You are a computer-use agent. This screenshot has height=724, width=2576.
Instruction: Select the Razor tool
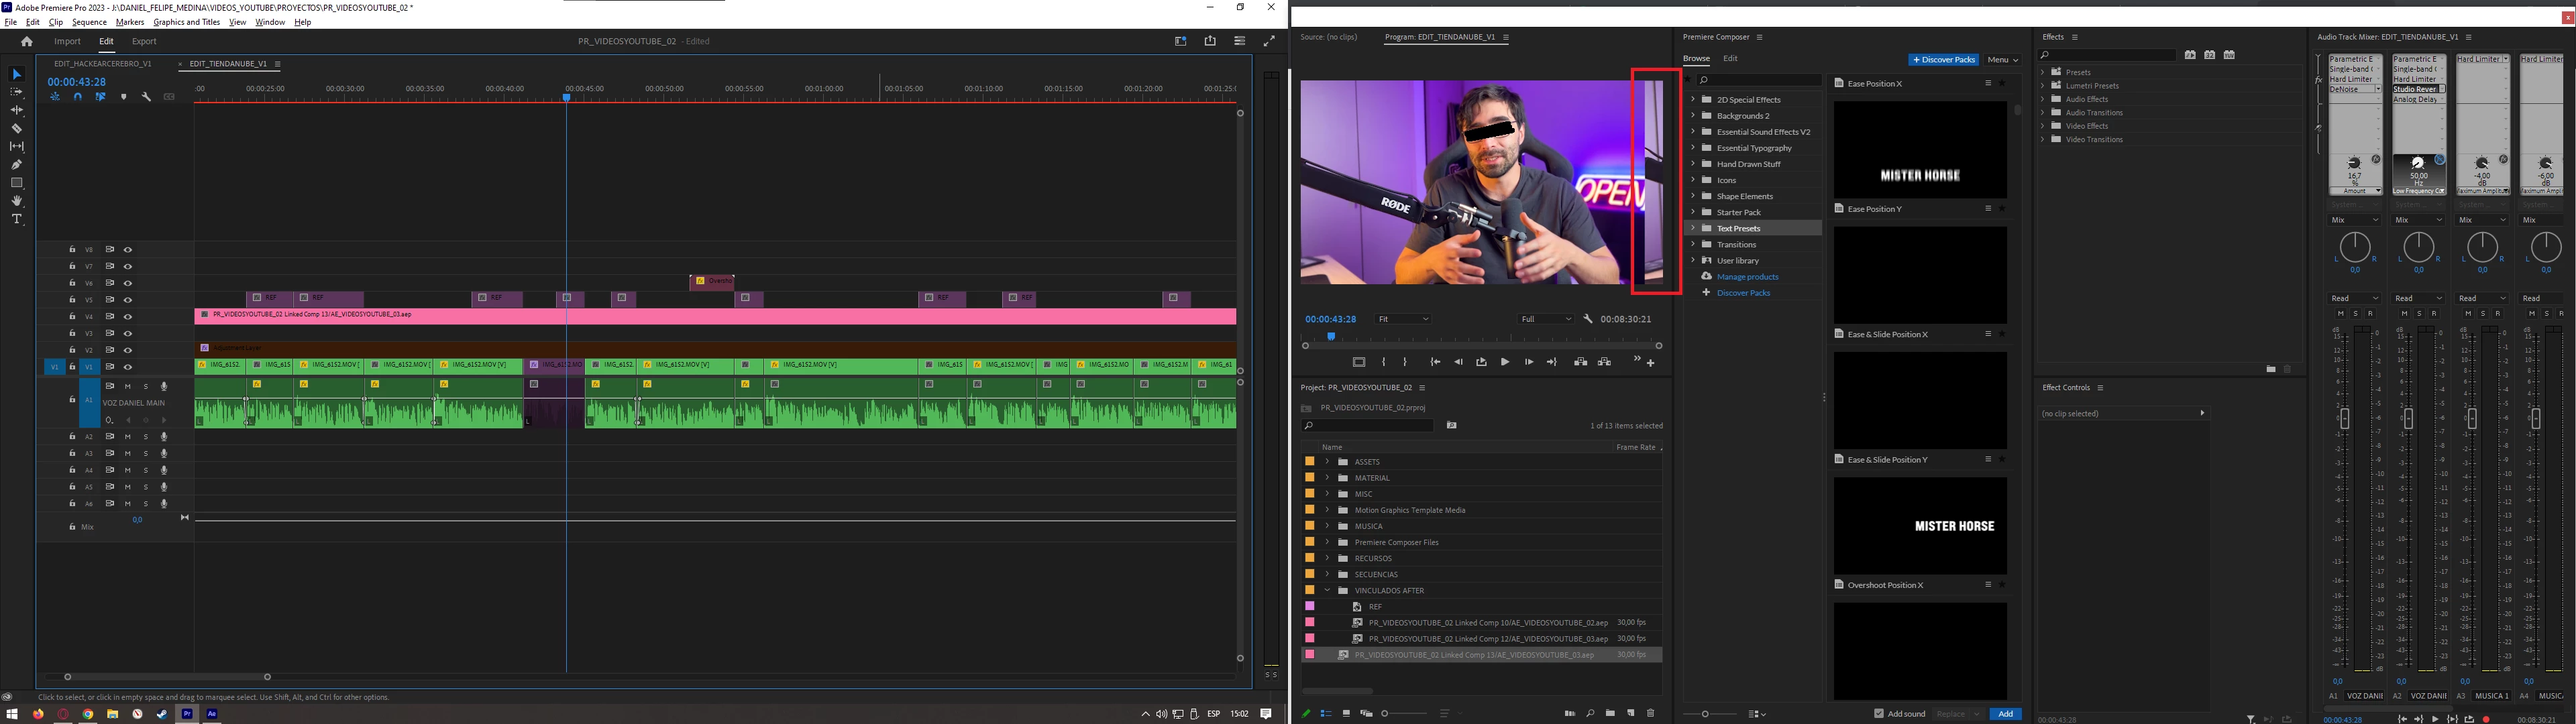(16, 128)
